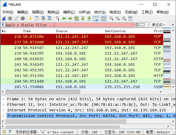Screen dimensions: 176x135
Task: Open the 电话(Y) menu
Action: [x=115, y=12]
